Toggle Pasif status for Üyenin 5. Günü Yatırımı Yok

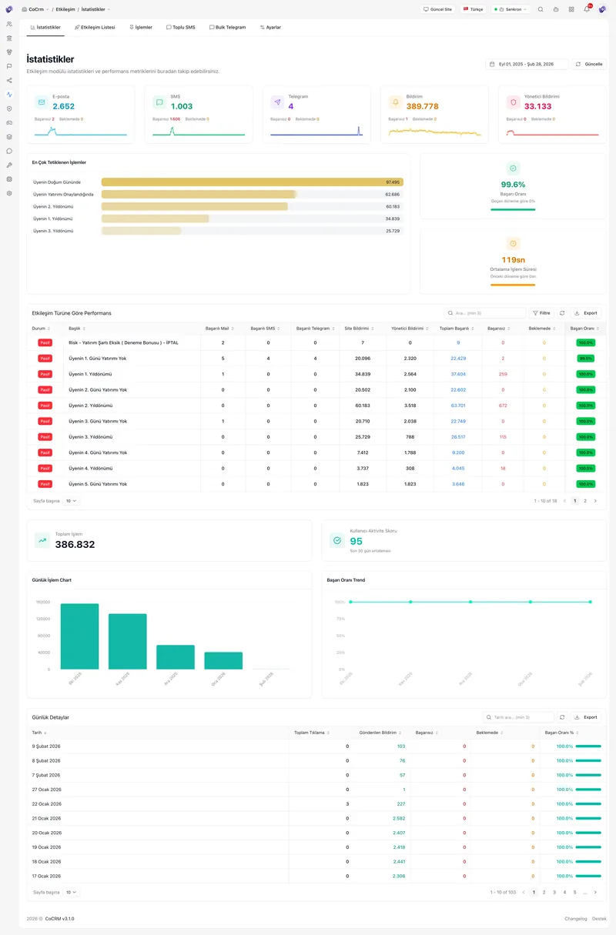tap(45, 484)
